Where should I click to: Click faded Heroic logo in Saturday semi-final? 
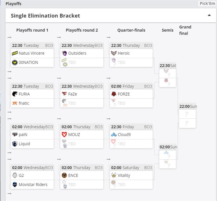point(166,71)
